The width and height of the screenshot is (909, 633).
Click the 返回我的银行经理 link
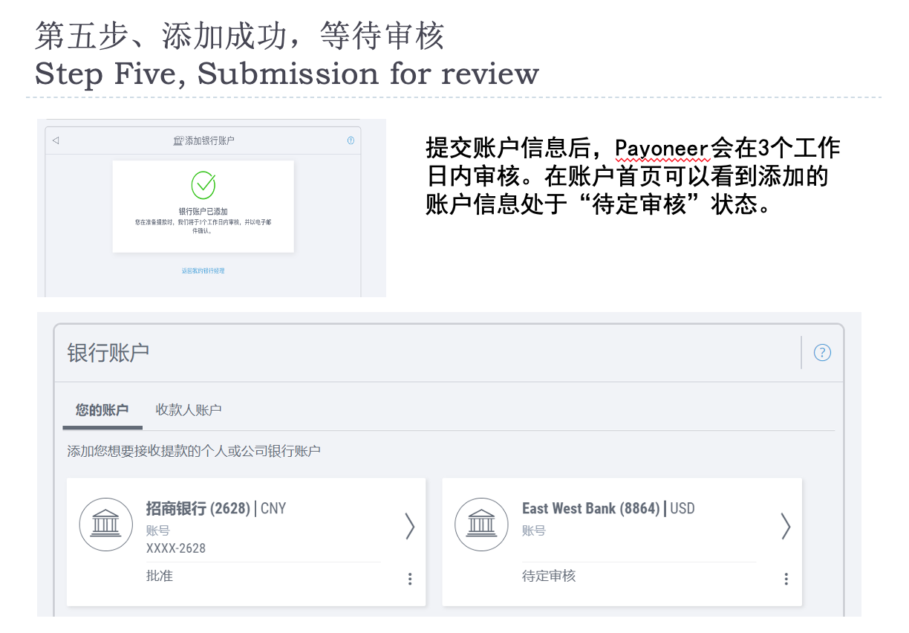pos(203,270)
